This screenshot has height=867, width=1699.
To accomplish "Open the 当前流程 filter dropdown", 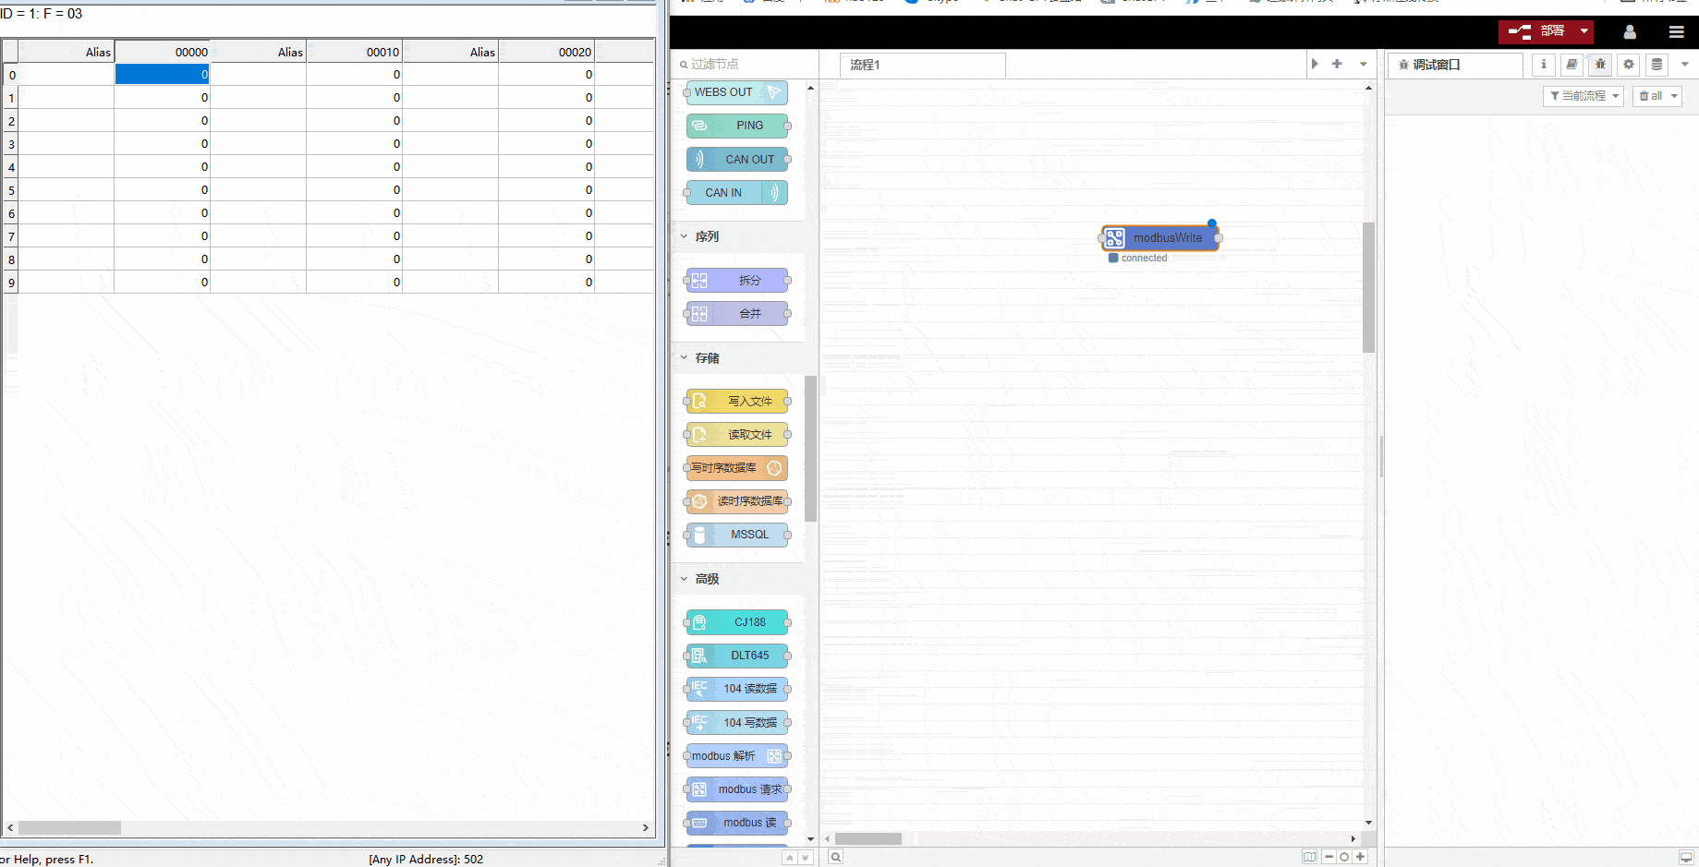I will [1583, 96].
